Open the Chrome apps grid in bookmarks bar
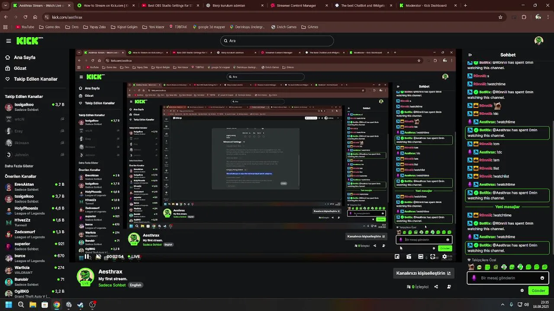The height and width of the screenshot is (311, 554). (x=5, y=27)
